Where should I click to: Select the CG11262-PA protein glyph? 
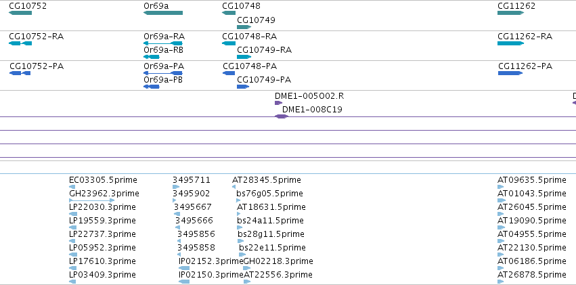coord(510,73)
